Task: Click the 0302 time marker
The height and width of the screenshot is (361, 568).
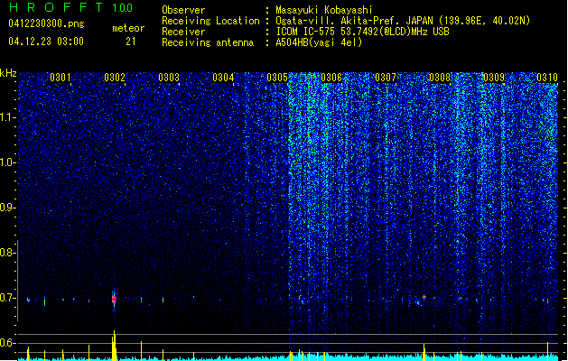Action: point(115,78)
